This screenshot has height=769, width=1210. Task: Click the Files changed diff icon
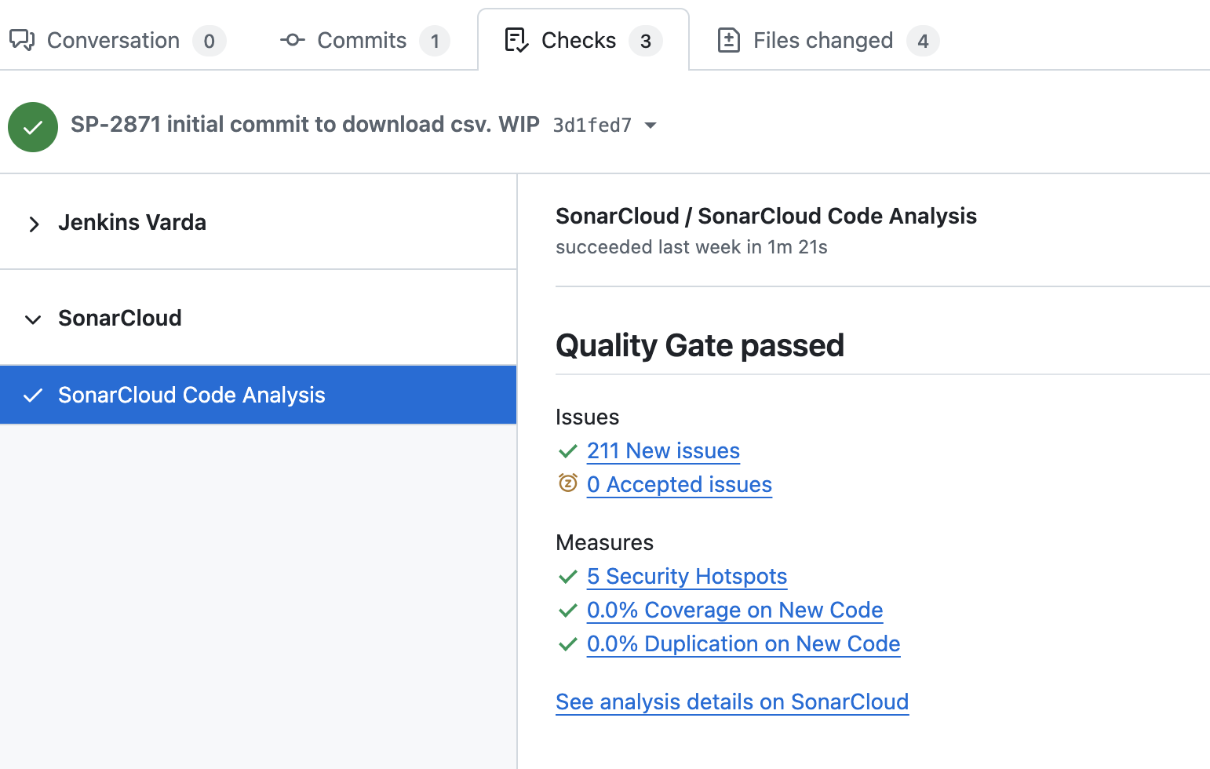click(729, 40)
